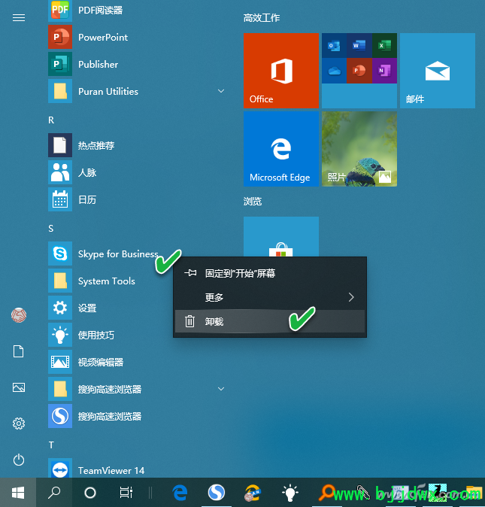Viewport: 485px width, 507px height.
Task: Click the orange magnifier taskbar icon
Action: click(327, 493)
